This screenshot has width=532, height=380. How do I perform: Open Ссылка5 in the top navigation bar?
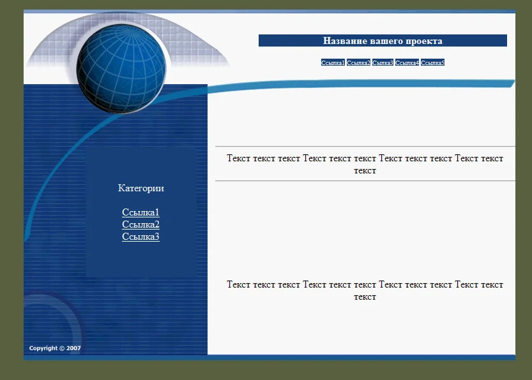coord(432,62)
